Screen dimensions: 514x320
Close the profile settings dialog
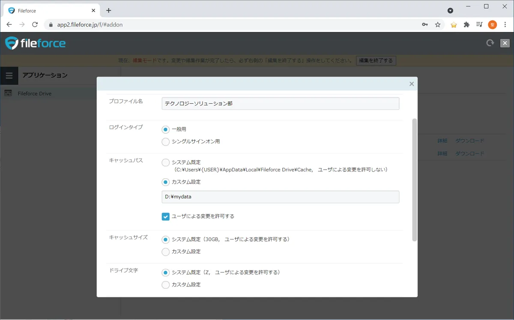[412, 84]
